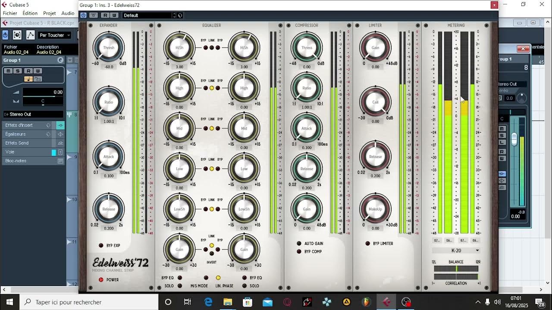The image size is (552, 310).
Task: Toggle the LINK LED for High band
Action: tap(212, 88)
